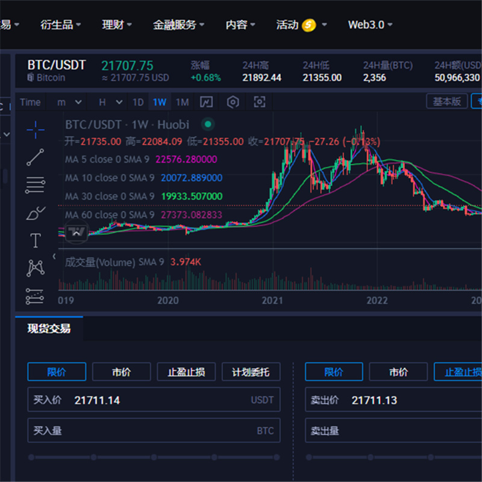Open the 金融服务 dropdown menu
Viewport: 482px width, 482px height.
[x=178, y=25]
